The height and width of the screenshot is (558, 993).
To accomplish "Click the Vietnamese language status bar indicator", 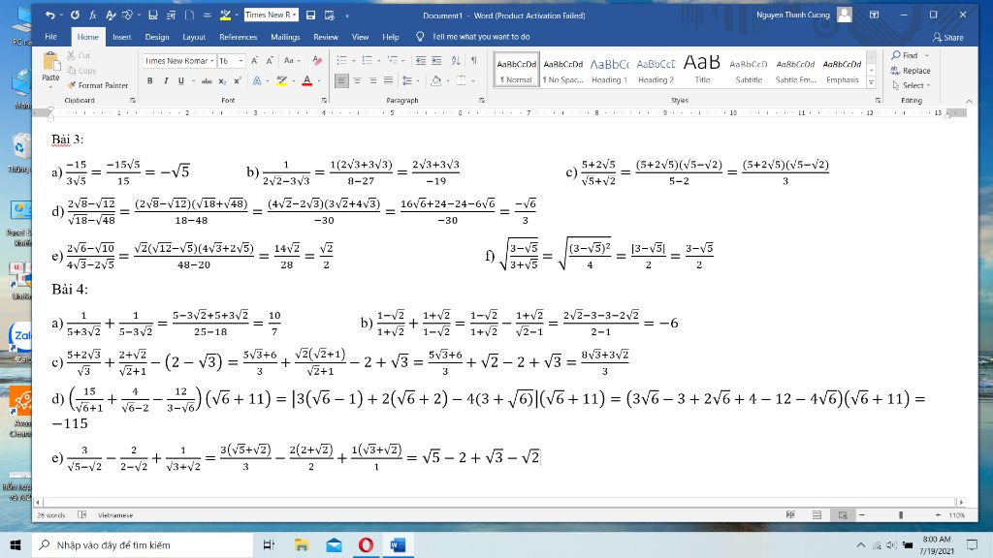I will pyautogui.click(x=115, y=515).
